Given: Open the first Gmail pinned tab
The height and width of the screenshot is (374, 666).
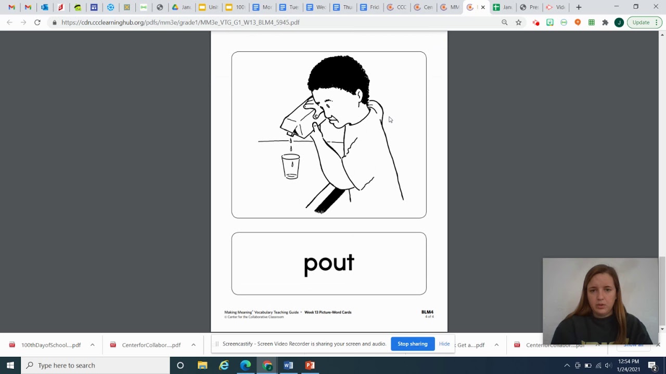Looking at the screenshot, I should 11,7.
